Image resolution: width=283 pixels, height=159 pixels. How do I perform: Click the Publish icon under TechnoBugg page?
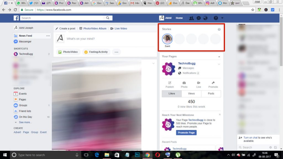[x=170, y=83]
